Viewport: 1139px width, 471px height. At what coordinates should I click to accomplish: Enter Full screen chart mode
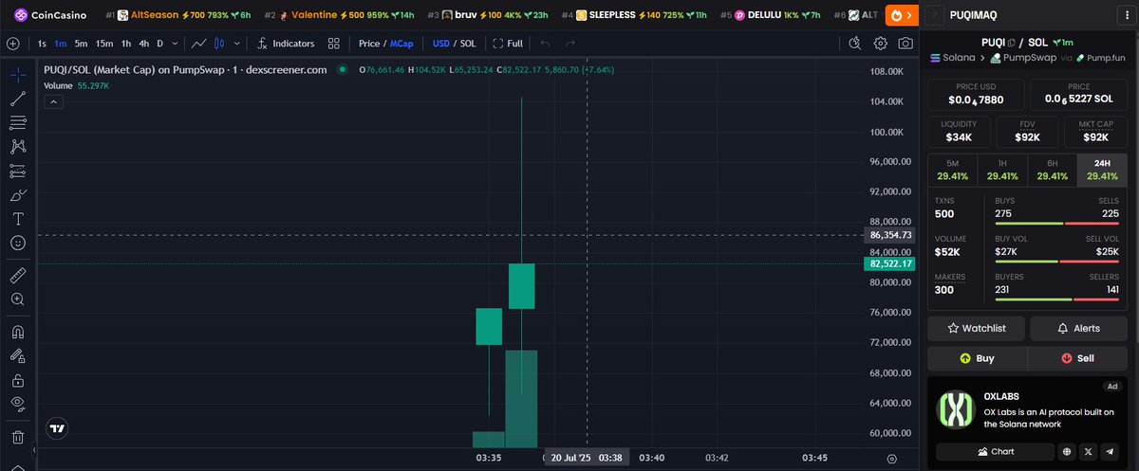click(x=509, y=44)
